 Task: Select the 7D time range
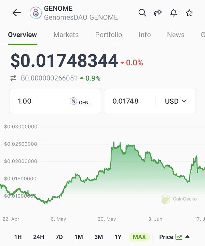click(x=59, y=237)
